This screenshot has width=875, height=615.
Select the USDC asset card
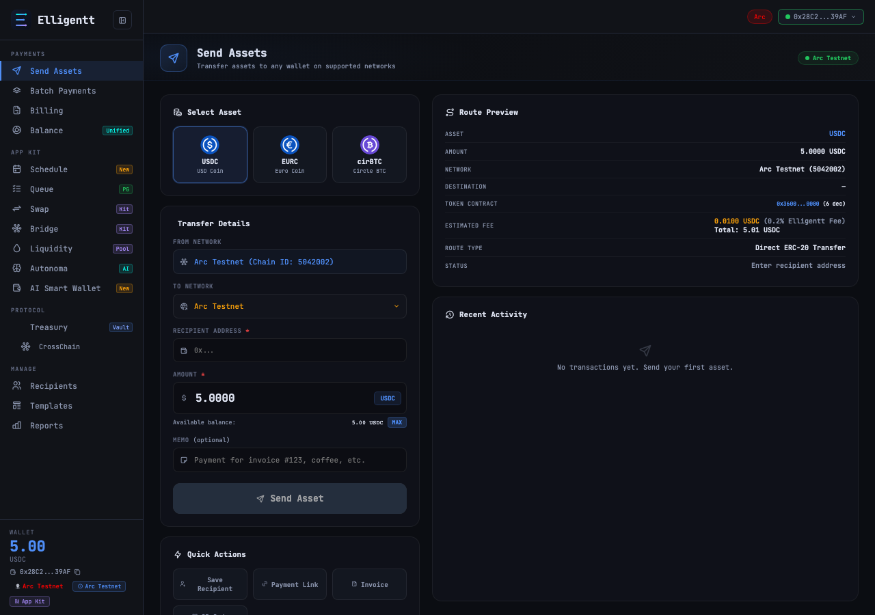[210, 154]
